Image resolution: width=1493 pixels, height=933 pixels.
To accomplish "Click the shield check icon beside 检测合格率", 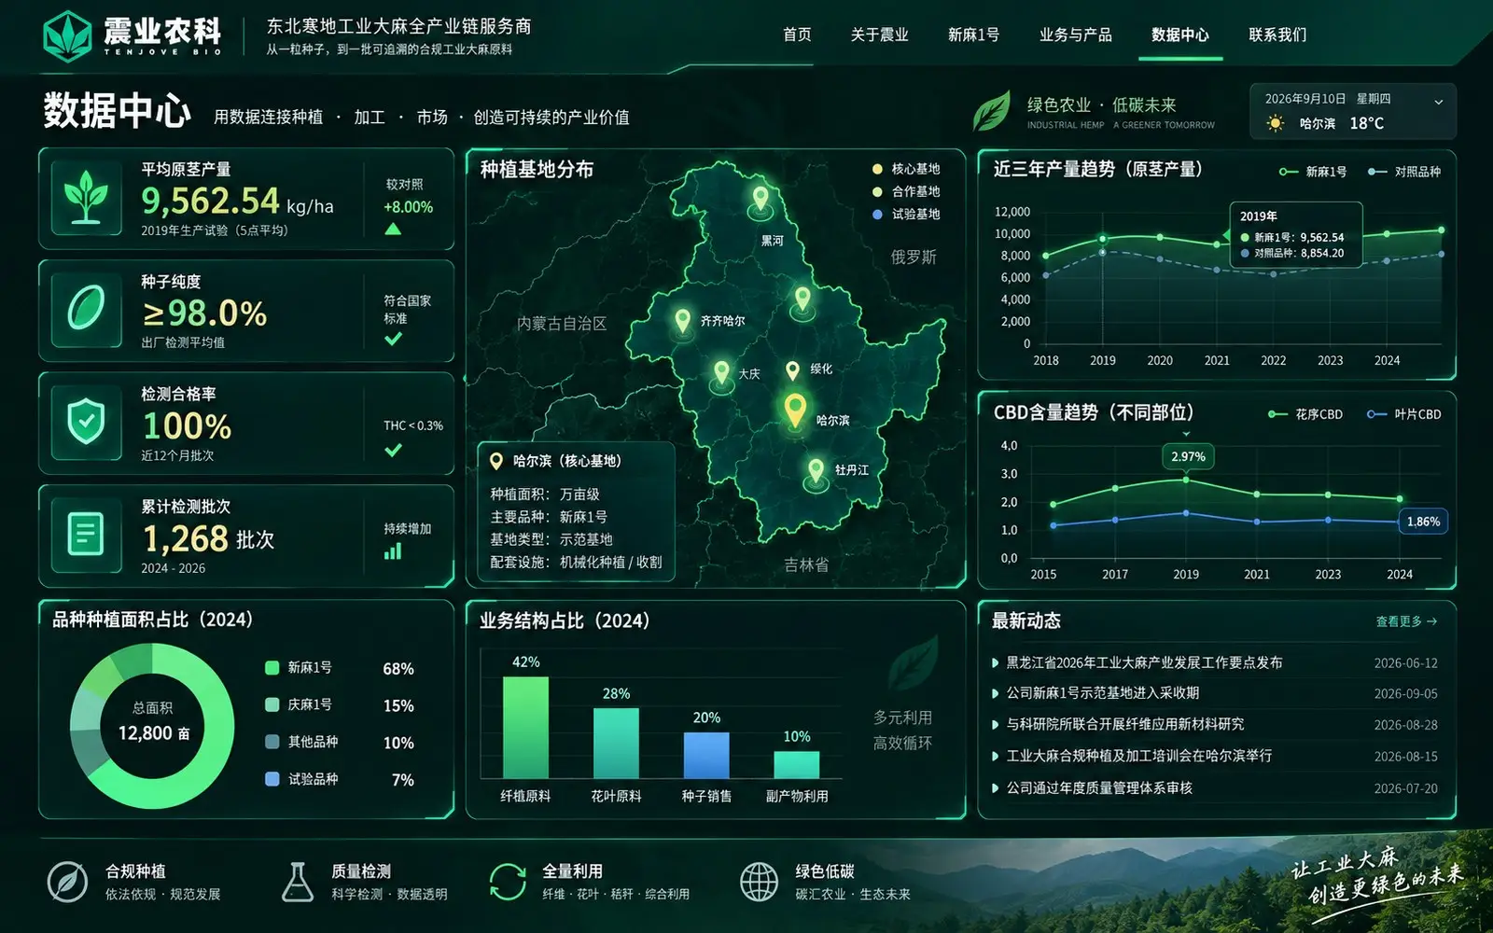I will tap(86, 422).
